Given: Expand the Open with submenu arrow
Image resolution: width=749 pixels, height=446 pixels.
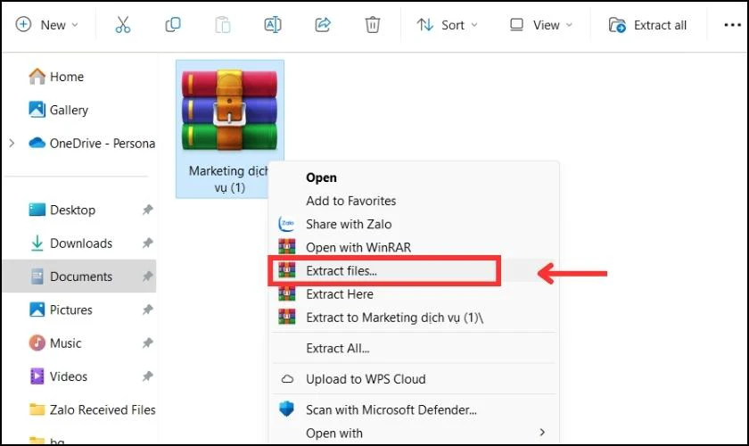Looking at the screenshot, I should click(542, 432).
